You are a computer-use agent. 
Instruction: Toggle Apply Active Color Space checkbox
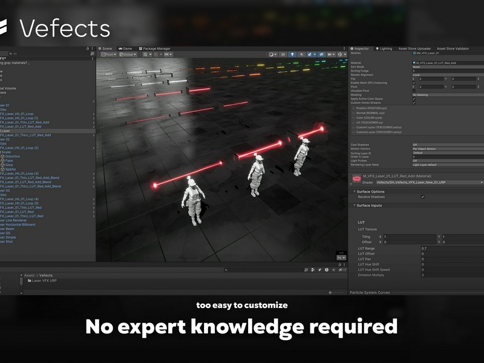click(x=414, y=99)
